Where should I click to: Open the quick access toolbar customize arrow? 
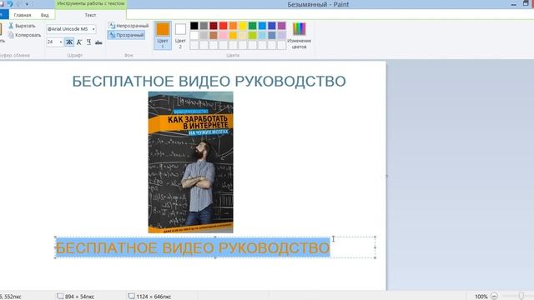(x=27, y=4)
